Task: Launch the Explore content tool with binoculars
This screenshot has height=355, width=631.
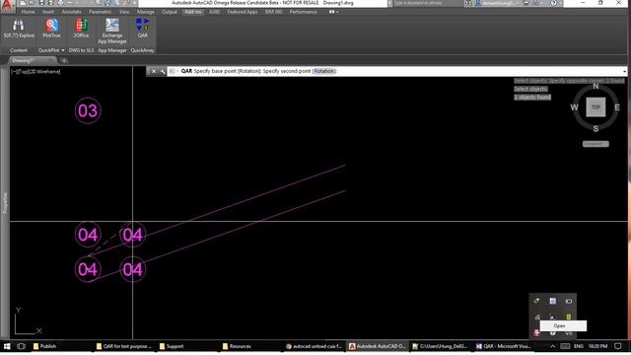Action: point(19,29)
